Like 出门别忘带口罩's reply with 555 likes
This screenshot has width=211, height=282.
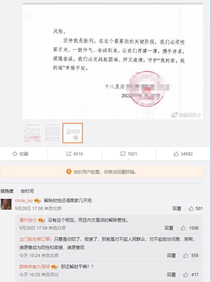[x=186, y=255]
